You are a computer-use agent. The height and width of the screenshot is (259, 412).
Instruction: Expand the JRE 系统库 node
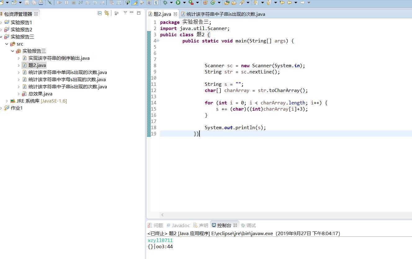click(7, 101)
